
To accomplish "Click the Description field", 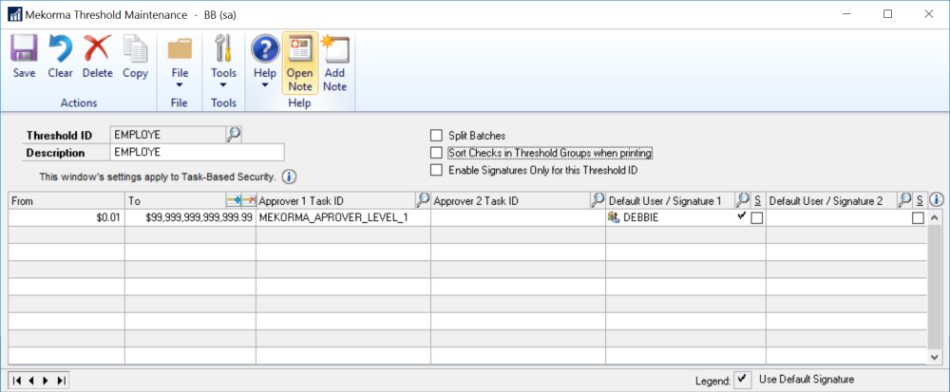I will pos(198,153).
